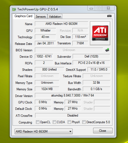This screenshot has width=128, height=143.
Task: Enable the OpenCL checkbox
Action: [x=38, y=122]
